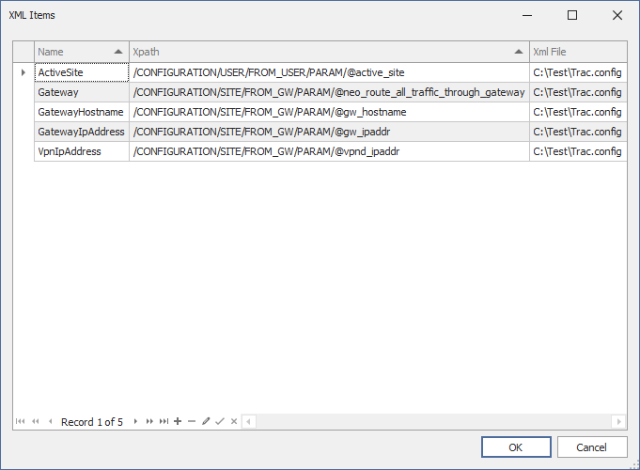Viewport: 640px width, 470px height.
Task: Jump to previous page of records
Action: 36,421
